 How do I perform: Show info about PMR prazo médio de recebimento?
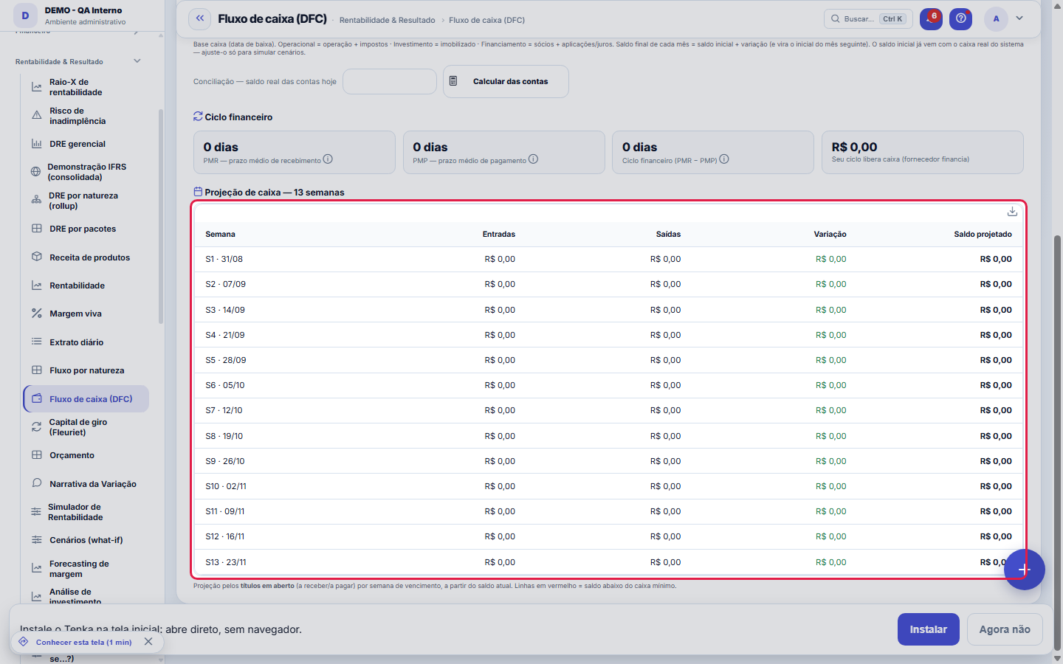tap(328, 159)
